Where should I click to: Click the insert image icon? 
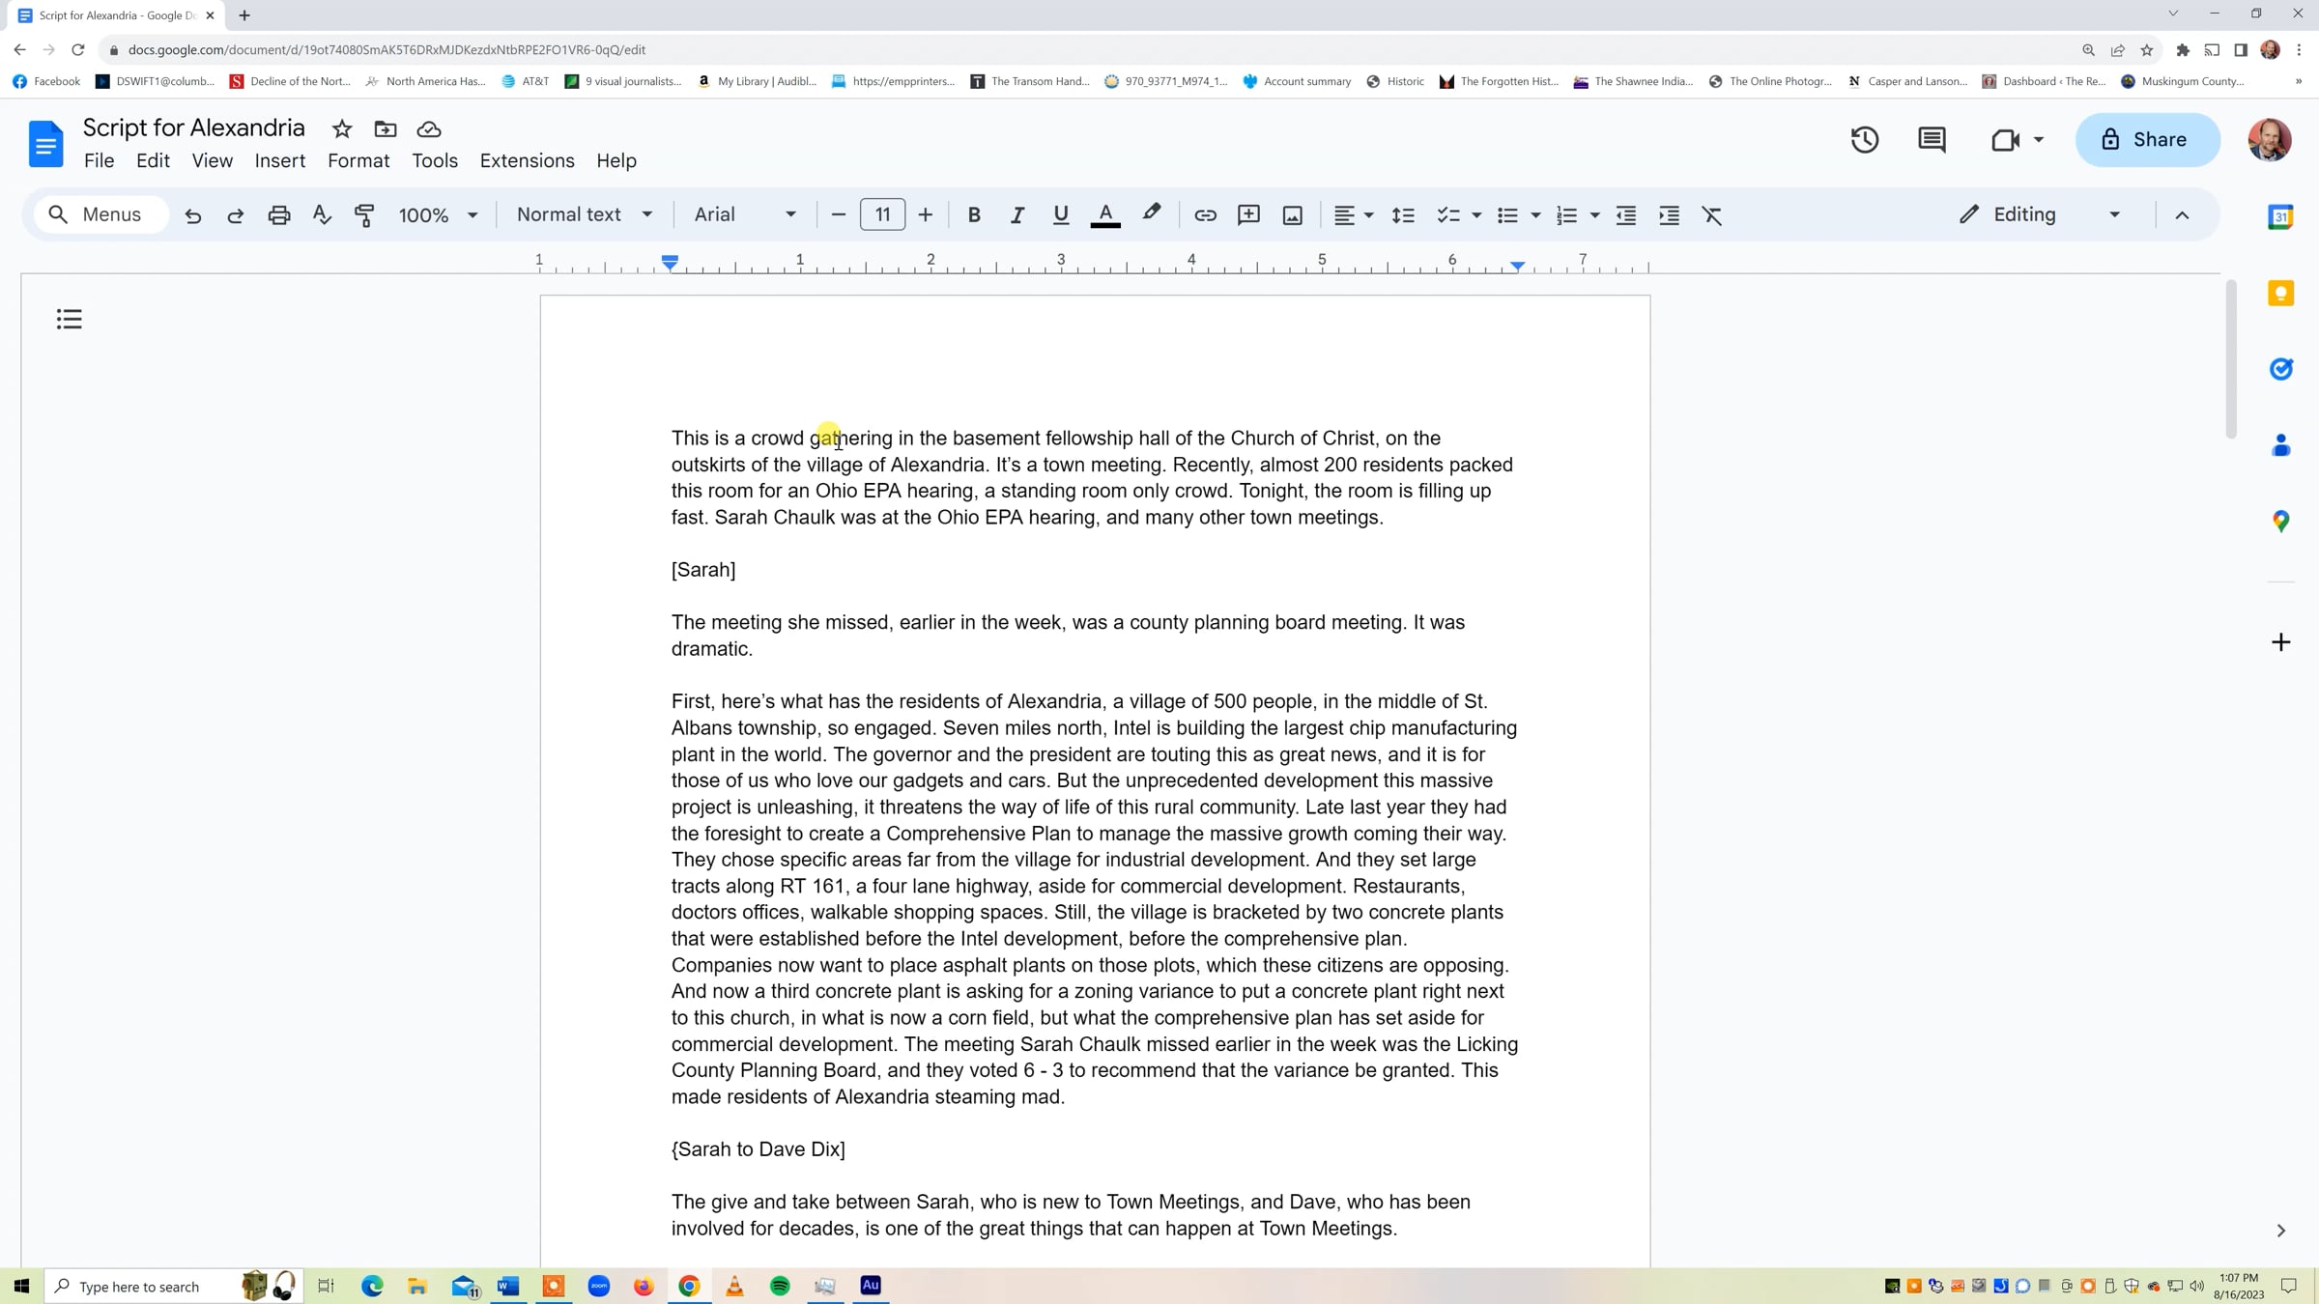[1292, 214]
